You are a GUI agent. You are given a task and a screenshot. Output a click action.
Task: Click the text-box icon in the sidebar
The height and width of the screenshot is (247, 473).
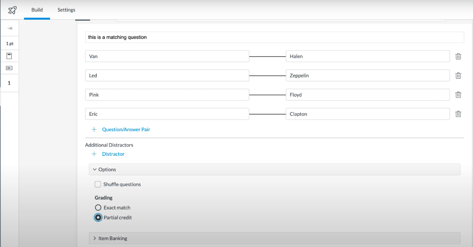tap(9, 68)
